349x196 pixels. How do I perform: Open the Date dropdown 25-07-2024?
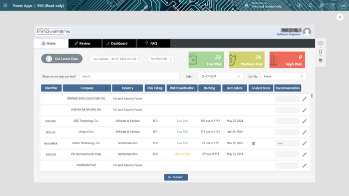[x=220, y=76]
